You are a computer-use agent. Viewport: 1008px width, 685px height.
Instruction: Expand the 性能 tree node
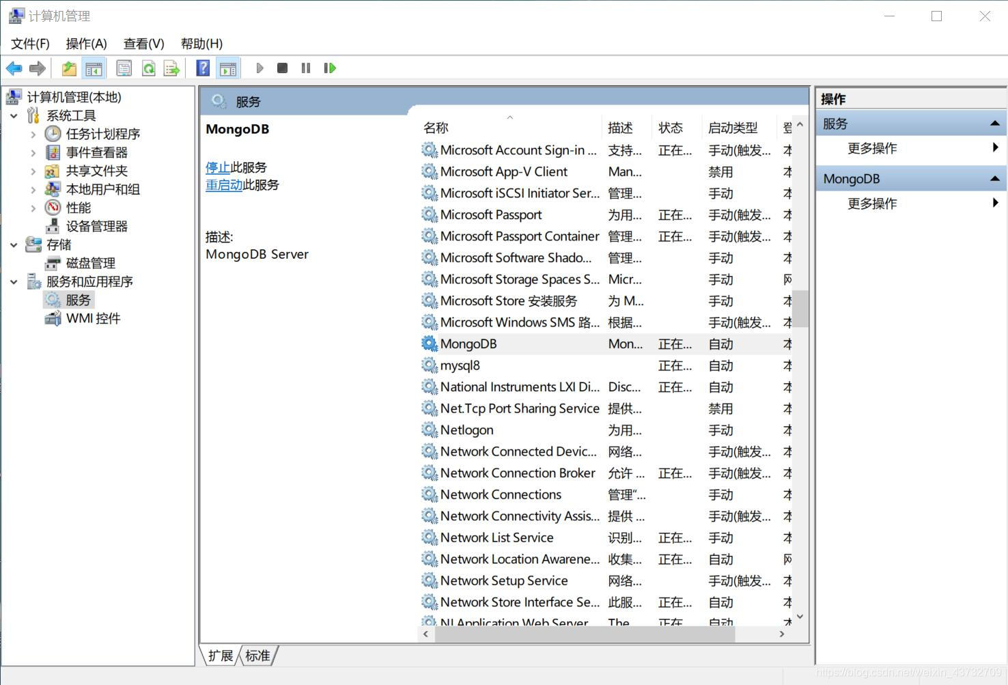click(33, 208)
